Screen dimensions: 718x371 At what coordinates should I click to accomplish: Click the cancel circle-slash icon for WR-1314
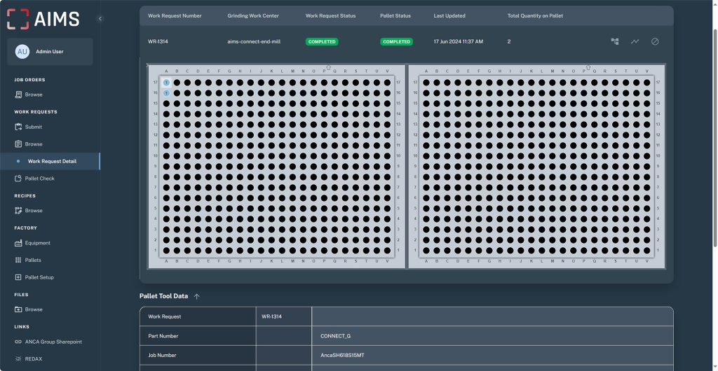pos(655,42)
